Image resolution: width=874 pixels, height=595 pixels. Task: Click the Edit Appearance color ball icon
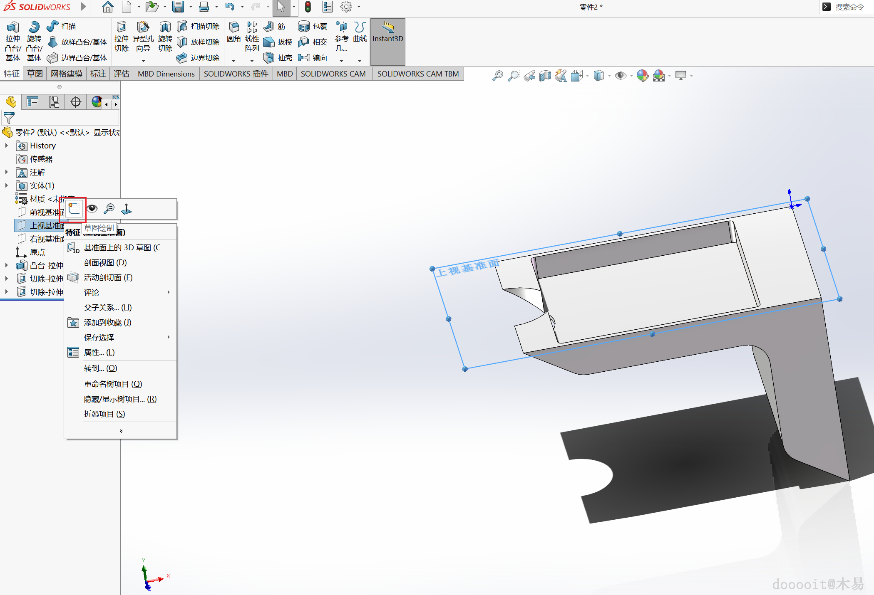(x=642, y=76)
